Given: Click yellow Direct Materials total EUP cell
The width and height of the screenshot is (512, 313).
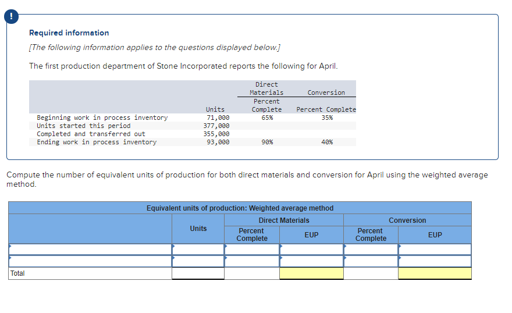Looking at the screenshot, I should click(311, 273).
